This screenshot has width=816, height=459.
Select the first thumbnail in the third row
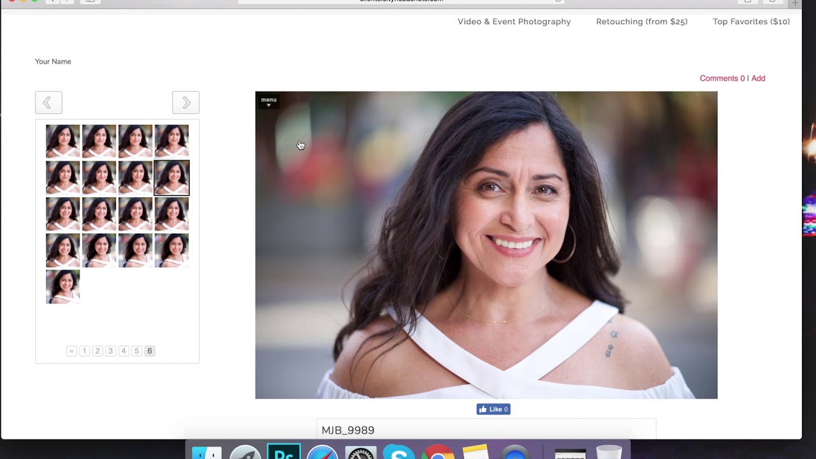pyautogui.click(x=62, y=214)
